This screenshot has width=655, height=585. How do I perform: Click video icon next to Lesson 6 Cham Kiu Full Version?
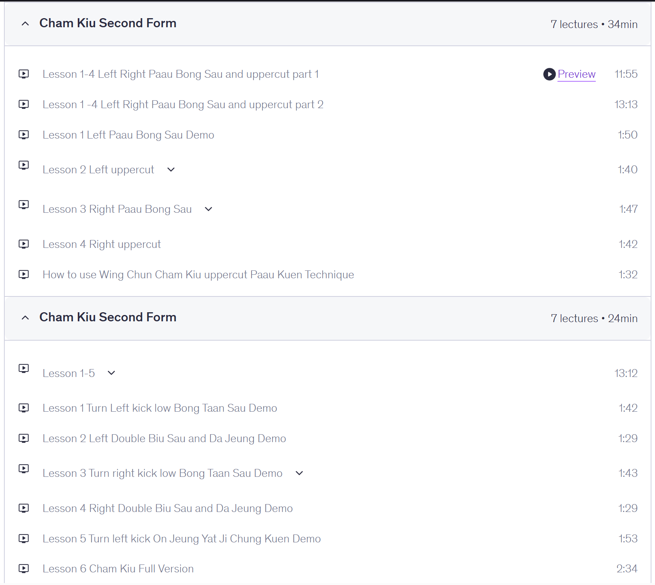tap(24, 568)
